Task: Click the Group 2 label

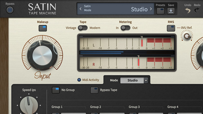Action: pos(95,107)
